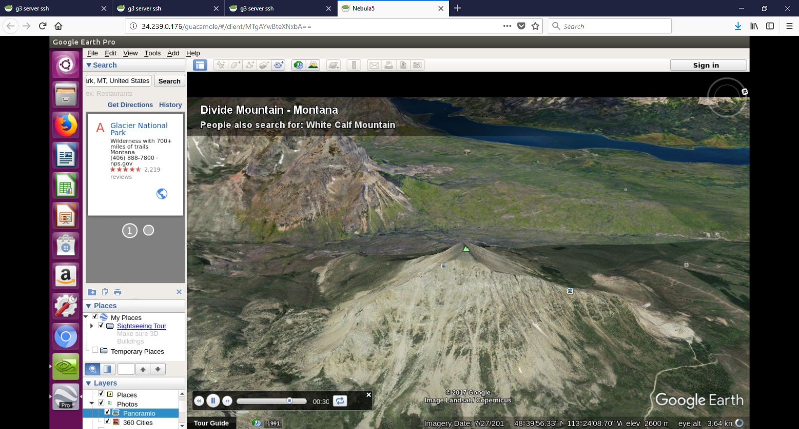
Task: Click the Add Path icon
Action: coord(250,65)
